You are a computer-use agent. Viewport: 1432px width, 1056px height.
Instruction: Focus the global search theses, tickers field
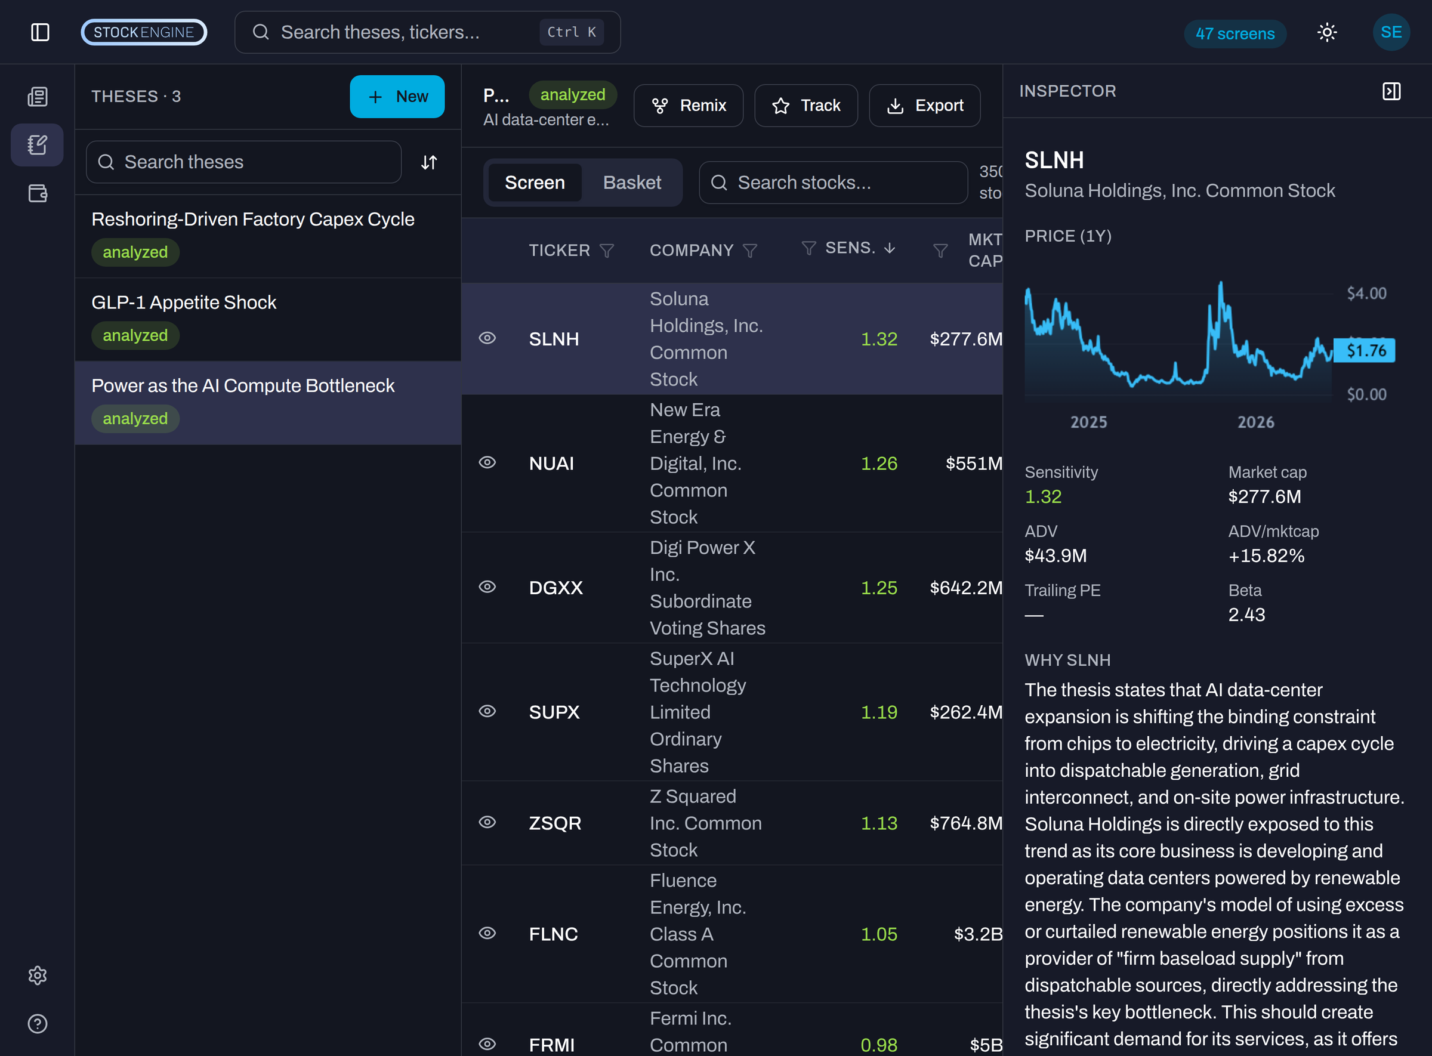[427, 32]
